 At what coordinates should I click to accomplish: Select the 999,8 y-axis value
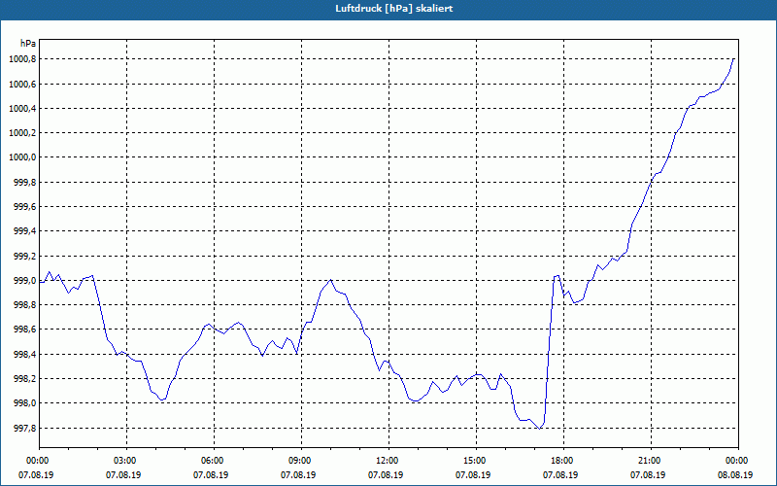(25, 183)
